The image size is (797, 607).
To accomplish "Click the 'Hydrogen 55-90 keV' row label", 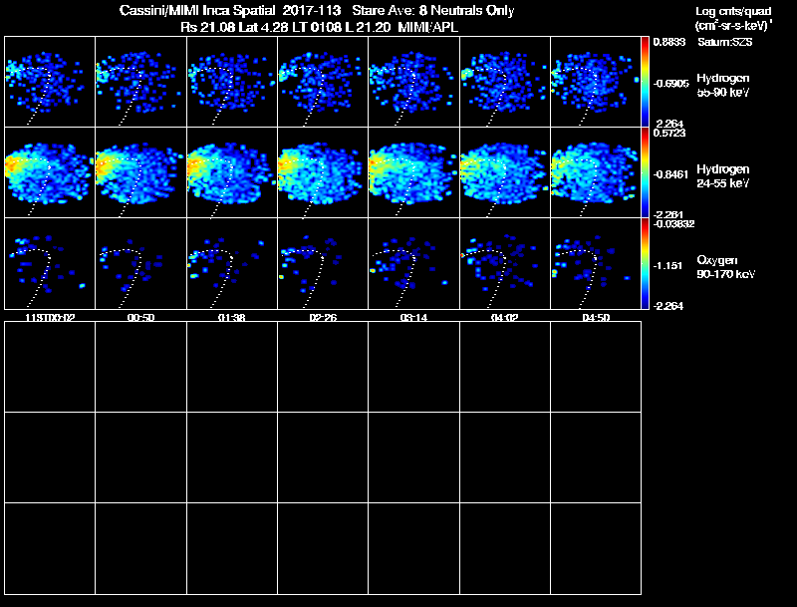I will pos(723,85).
